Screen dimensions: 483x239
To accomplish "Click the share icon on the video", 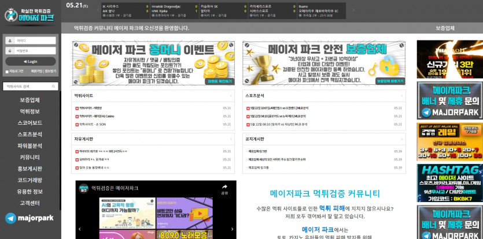I will tap(224, 189).
